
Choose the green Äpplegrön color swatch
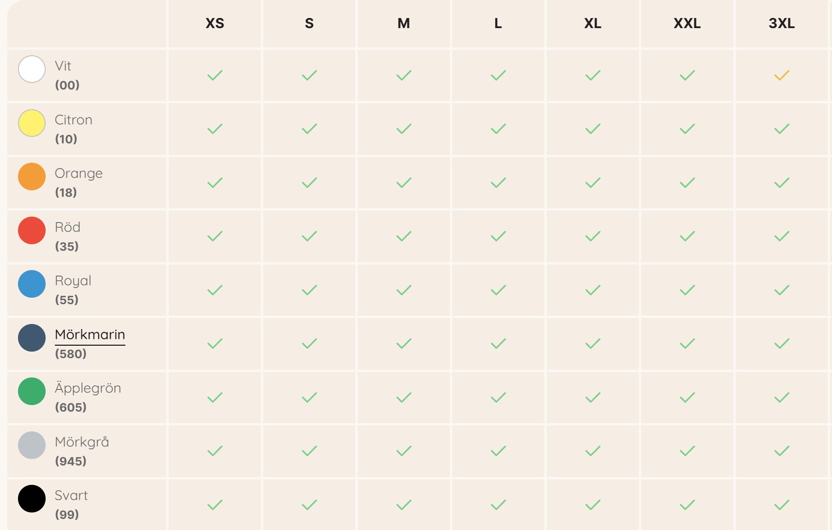[x=32, y=391]
